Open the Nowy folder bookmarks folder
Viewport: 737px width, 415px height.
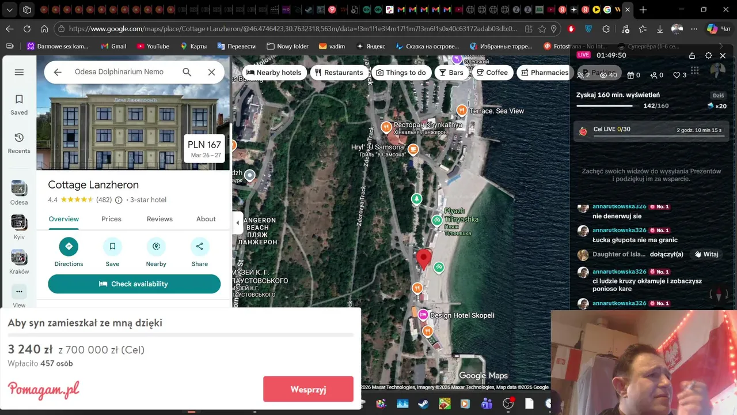click(287, 46)
